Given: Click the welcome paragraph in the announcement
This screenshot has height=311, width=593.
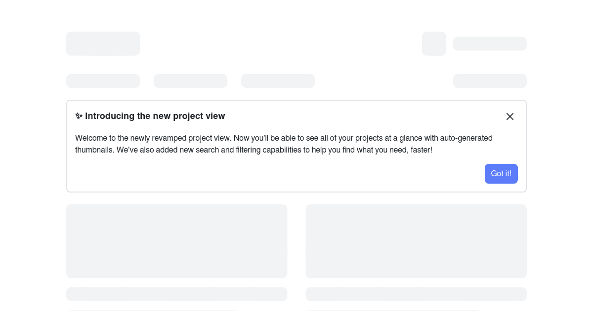Looking at the screenshot, I should tap(284, 144).
